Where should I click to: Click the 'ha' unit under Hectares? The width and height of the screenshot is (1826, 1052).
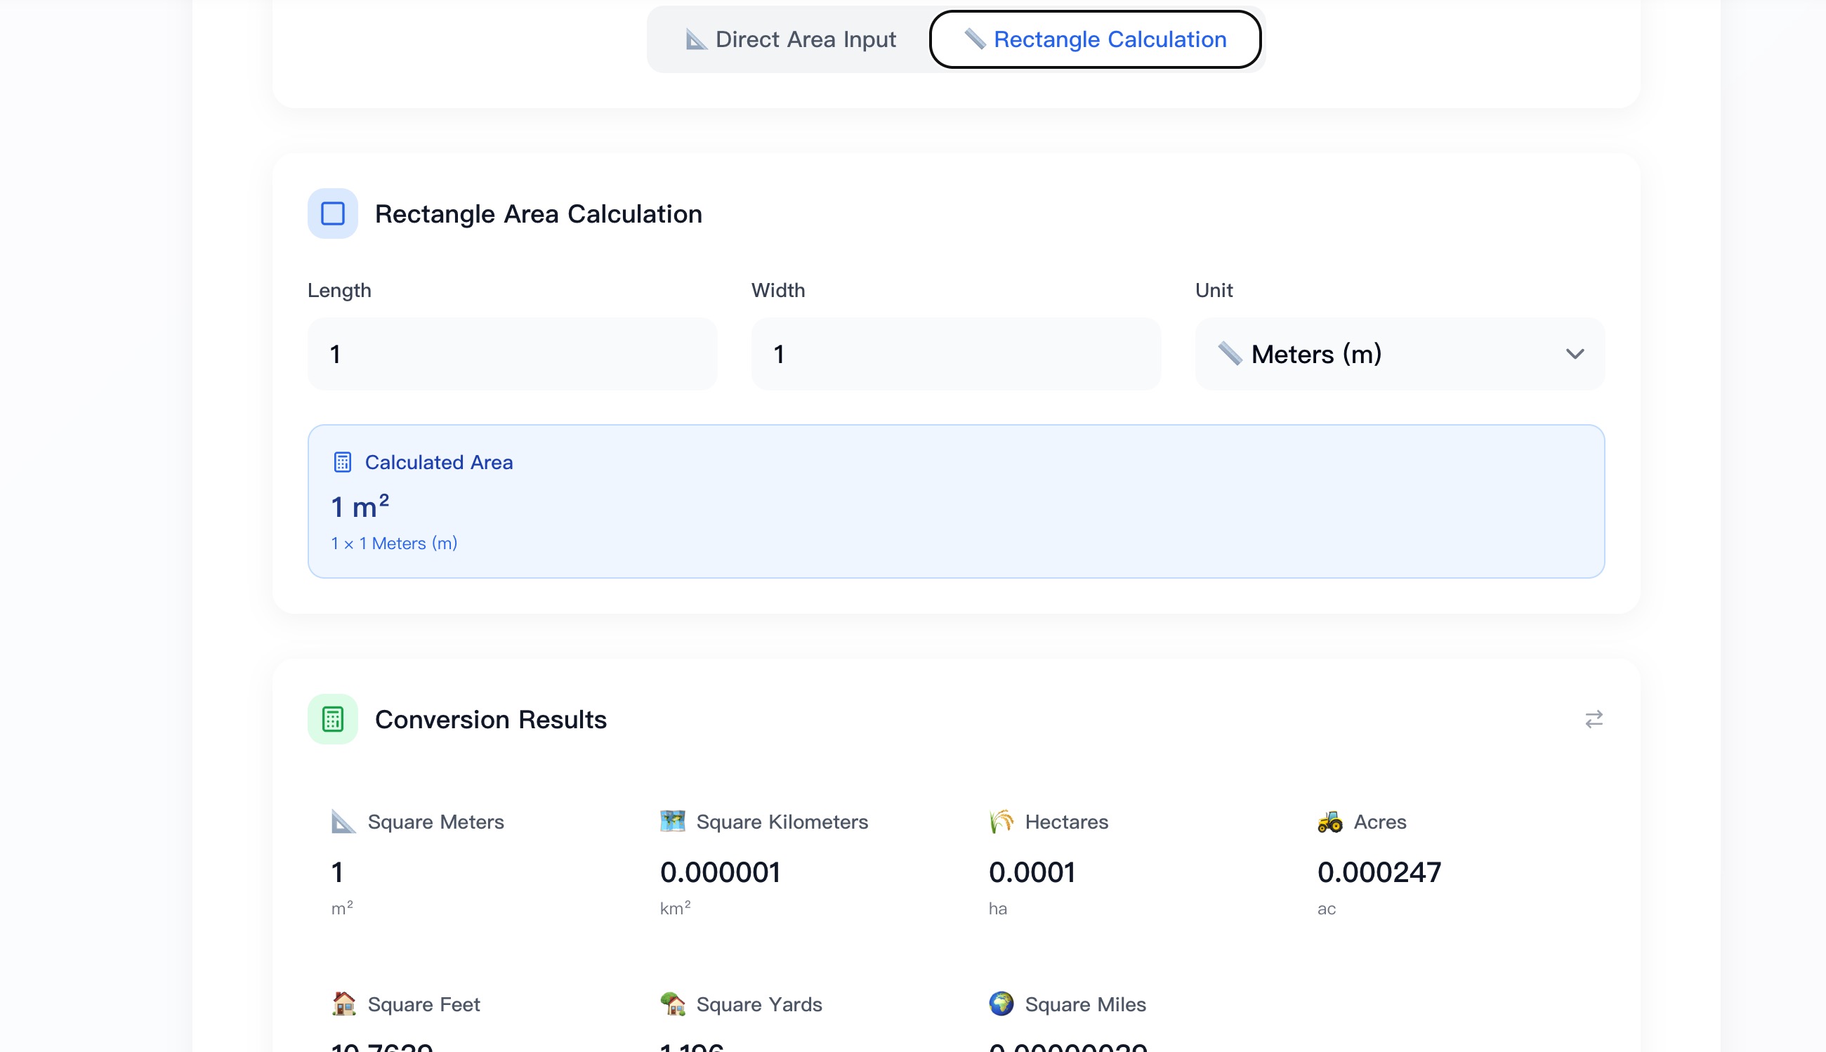(997, 909)
